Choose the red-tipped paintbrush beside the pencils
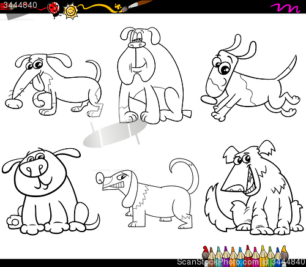Image resolution: width=306 pixels, height=267 pixels. pos(205,255)
